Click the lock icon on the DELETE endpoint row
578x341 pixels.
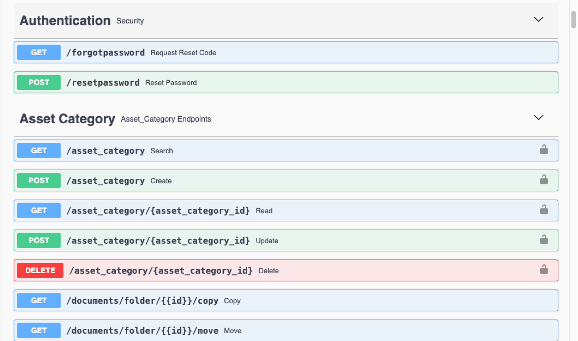[x=544, y=269]
